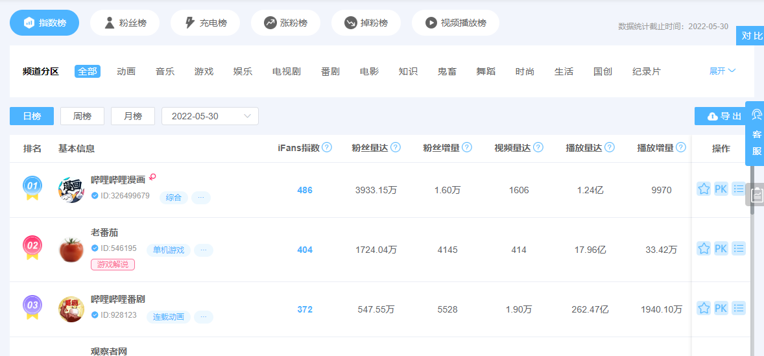Click the PK icon for 老番茄
This screenshot has height=356, width=764.
click(x=721, y=248)
